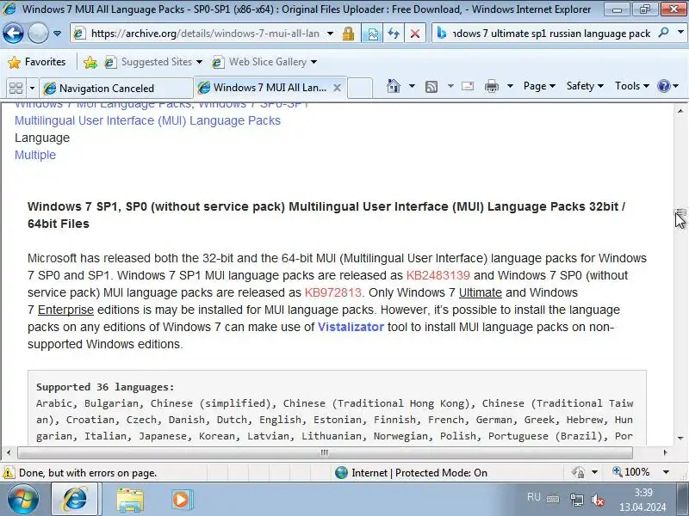
Task: View the security lock report icon
Action: click(x=349, y=34)
